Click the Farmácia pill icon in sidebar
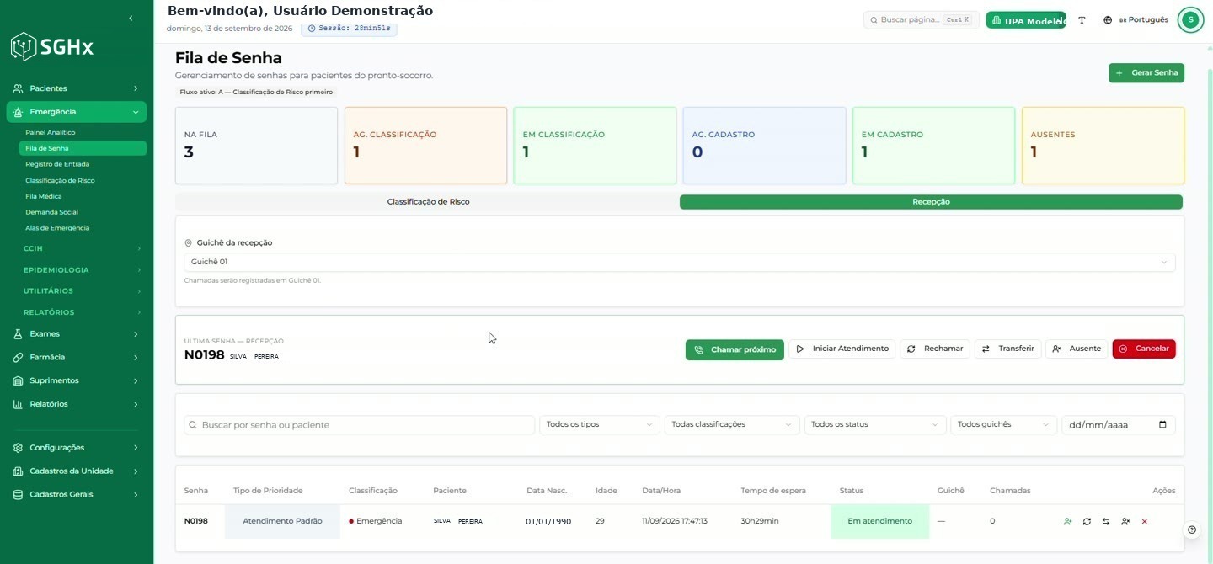Viewport: 1213px width, 564px height. coord(18,358)
